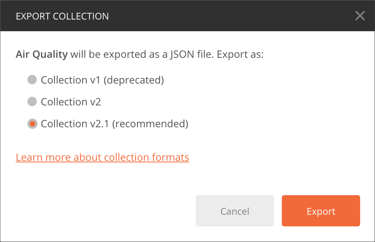375x242 pixels.
Task: Open 'Learn more about collection formats' link
Action: [x=102, y=157]
